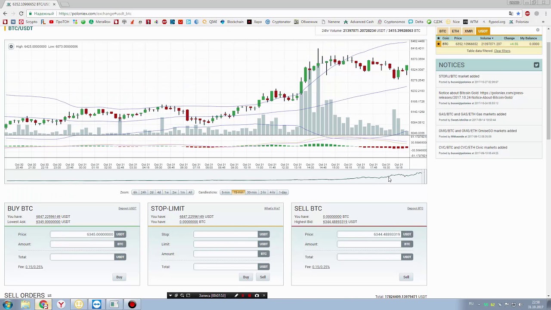This screenshot has width=551, height=310.
Task: Set chart zoom to 6h
Action: click(135, 192)
